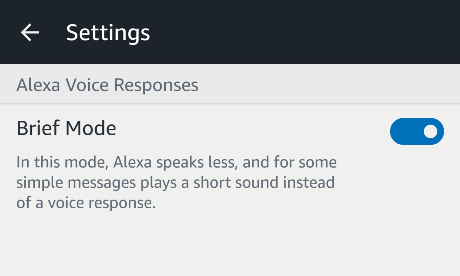The width and height of the screenshot is (460, 276).
Task: Tap the Brief Mode description paragraph
Action: pyautogui.click(x=177, y=183)
